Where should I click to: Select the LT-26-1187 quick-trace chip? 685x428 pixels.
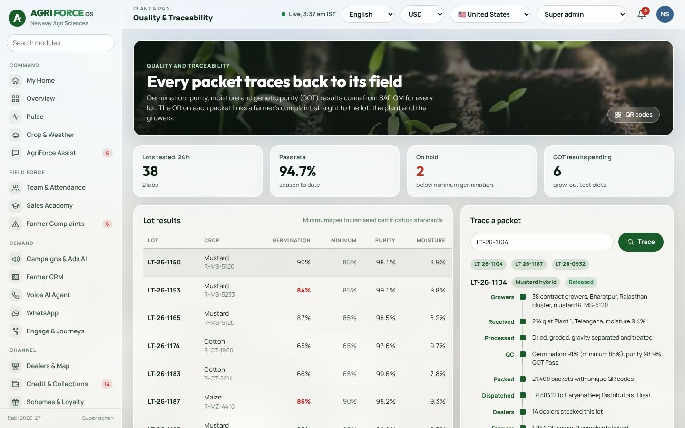(x=529, y=264)
